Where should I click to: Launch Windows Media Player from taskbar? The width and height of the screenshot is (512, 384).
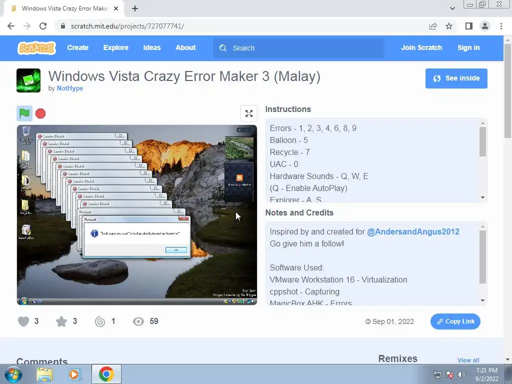pos(74,374)
